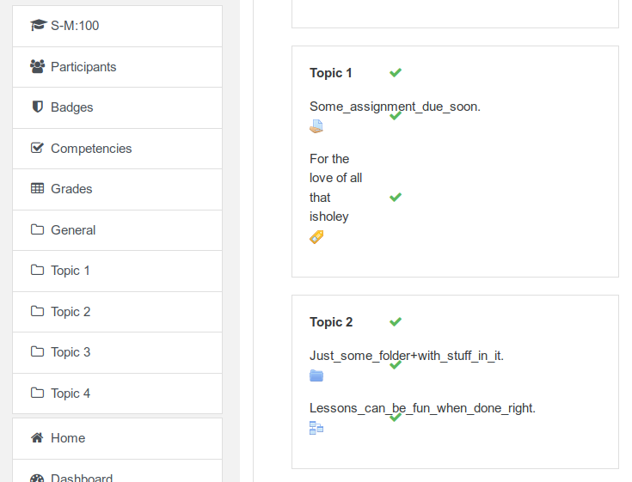Image resolution: width=632 pixels, height=482 pixels.
Task: Open the Competencies menu item
Action: [117, 149]
